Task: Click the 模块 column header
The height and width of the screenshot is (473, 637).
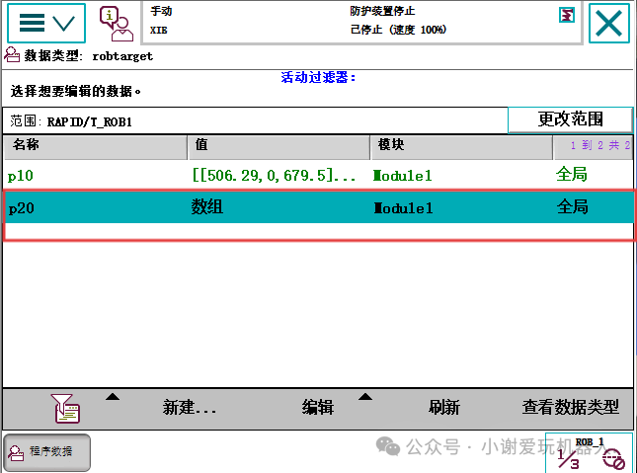Action: [461, 147]
